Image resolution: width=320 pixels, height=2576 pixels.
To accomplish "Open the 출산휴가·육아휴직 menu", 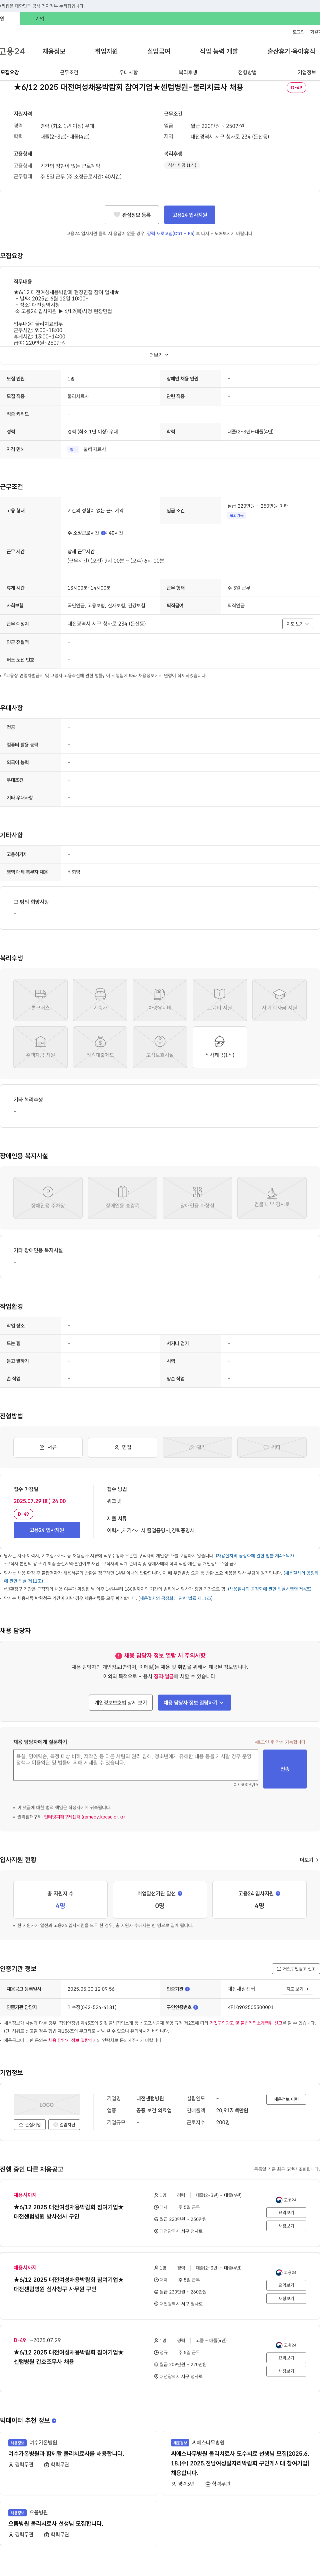I will click(x=291, y=51).
